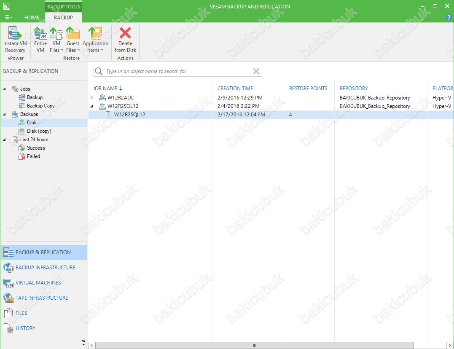
Task: Collapse the W12R2SQL12 backup job row
Action: [x=92, y=106]
